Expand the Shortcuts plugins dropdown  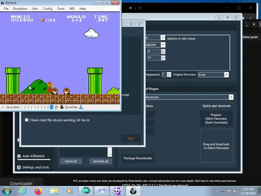pos(231,97)
